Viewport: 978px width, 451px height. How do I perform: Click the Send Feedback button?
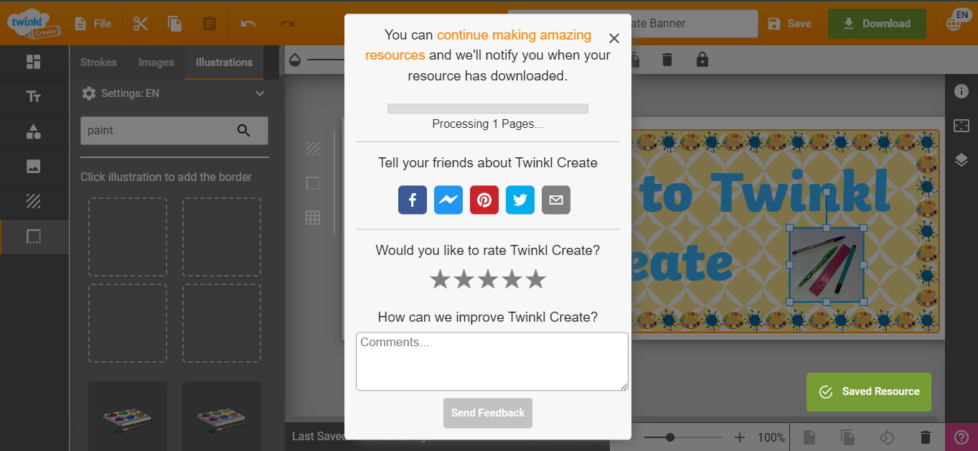[x=488, y=413]
